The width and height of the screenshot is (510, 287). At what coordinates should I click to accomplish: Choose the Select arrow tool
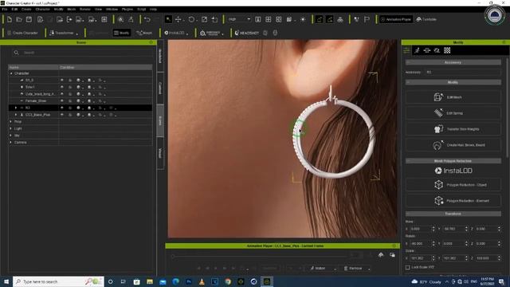coord(168,19)
